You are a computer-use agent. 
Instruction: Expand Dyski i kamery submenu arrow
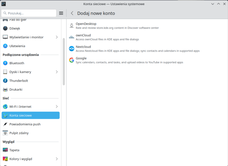[x=57, y=72]
